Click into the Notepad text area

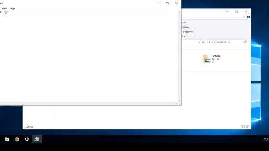[x=89, y=57]
